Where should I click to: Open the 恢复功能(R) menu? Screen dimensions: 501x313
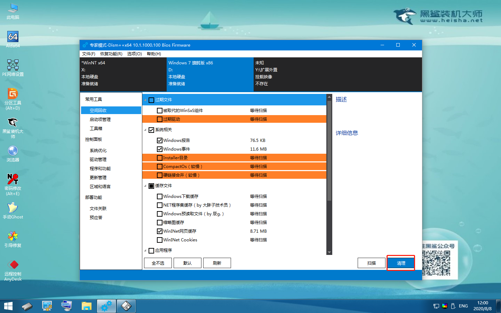tap(111, 54)
